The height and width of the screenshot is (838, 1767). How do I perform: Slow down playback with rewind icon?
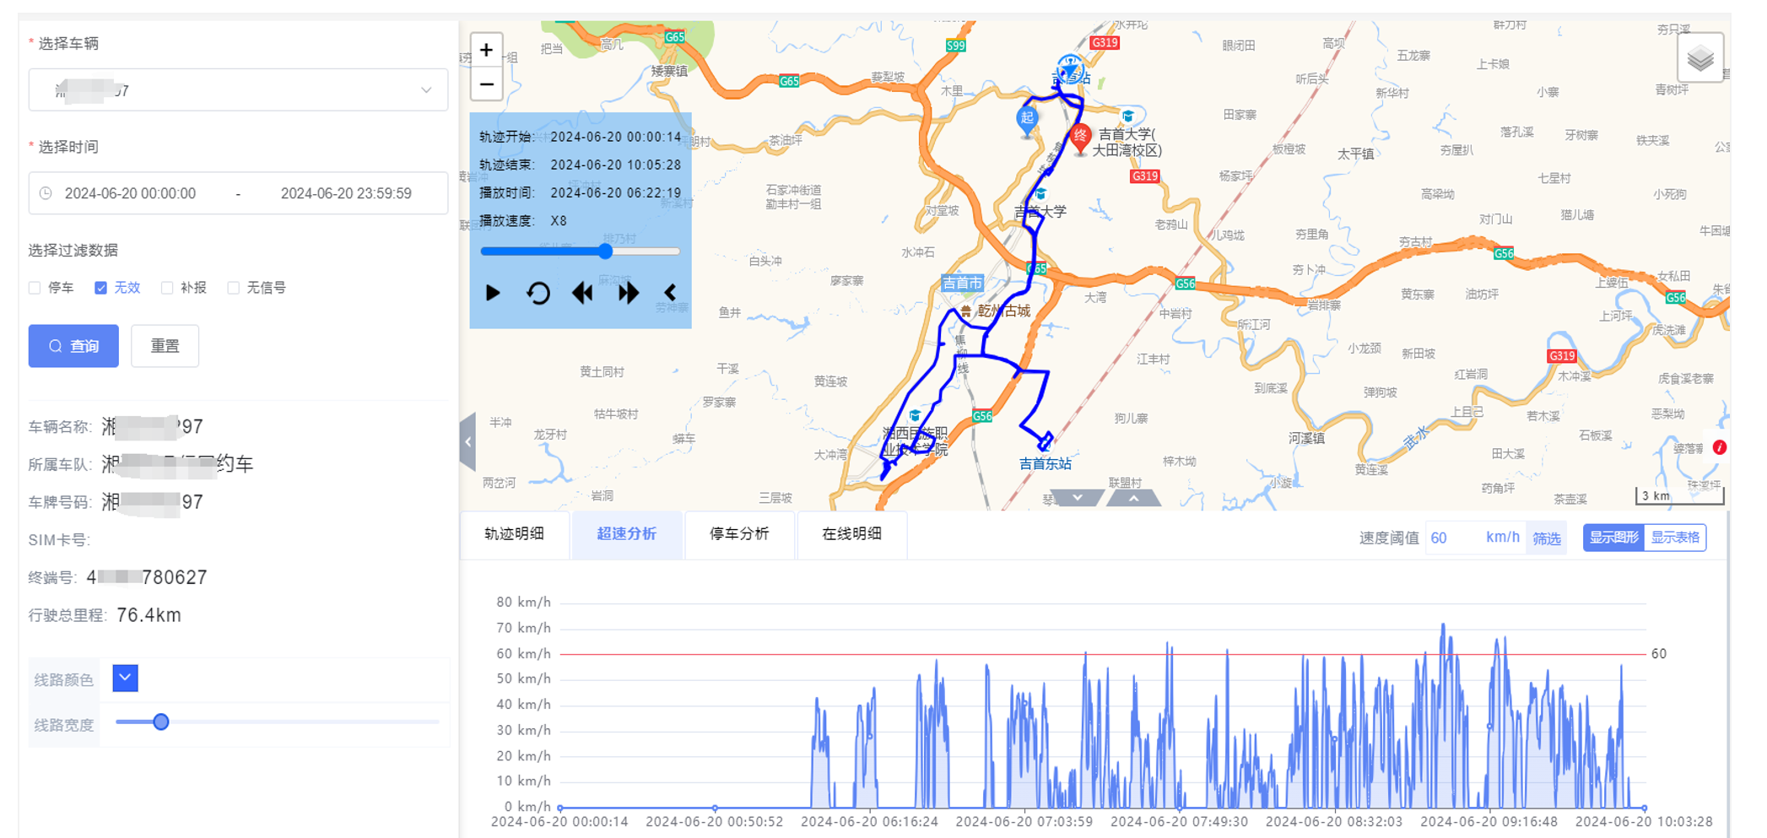tap(582, 293)
